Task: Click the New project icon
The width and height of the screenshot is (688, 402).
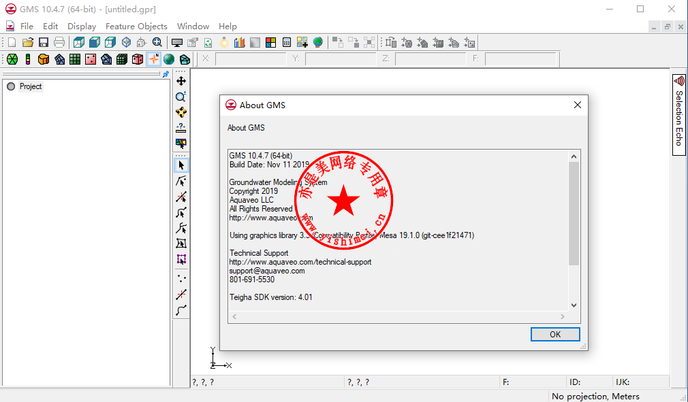Action: 12,42
